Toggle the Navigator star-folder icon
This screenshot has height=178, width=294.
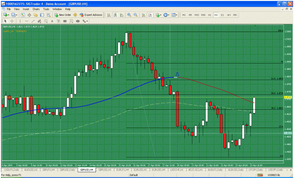(x=36, y=15)
